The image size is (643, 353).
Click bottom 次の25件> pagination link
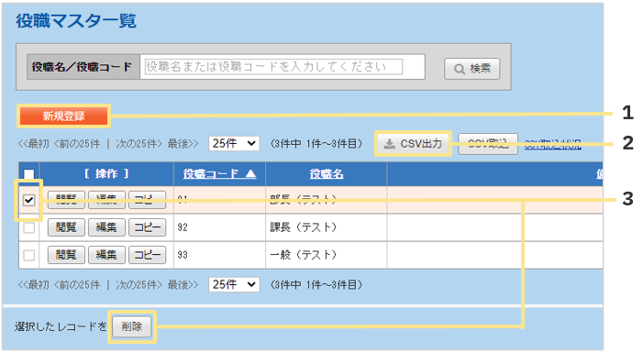tap(139, 285)
